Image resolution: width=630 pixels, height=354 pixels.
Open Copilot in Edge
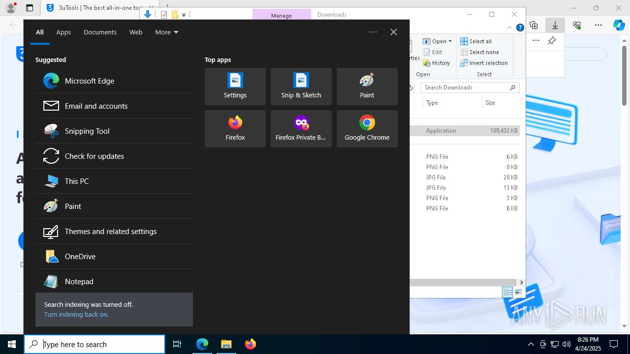pyautogui.click(x=619, y=25)
